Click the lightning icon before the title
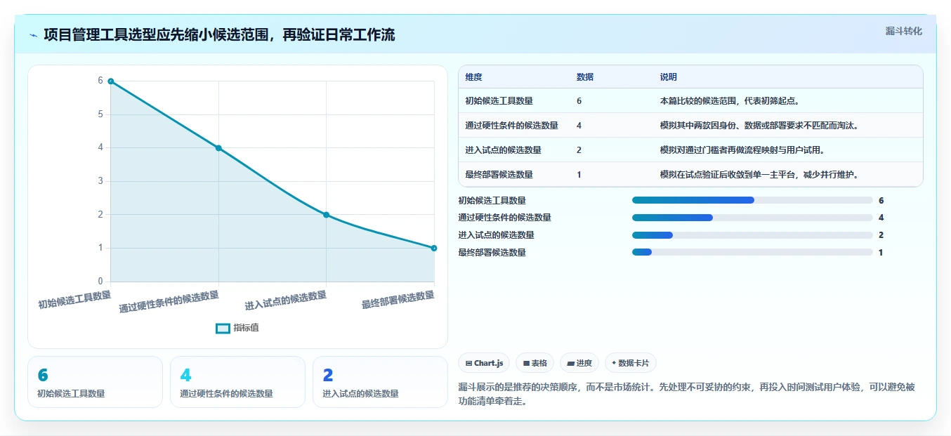The image size is (951, 436). (33, 35)
